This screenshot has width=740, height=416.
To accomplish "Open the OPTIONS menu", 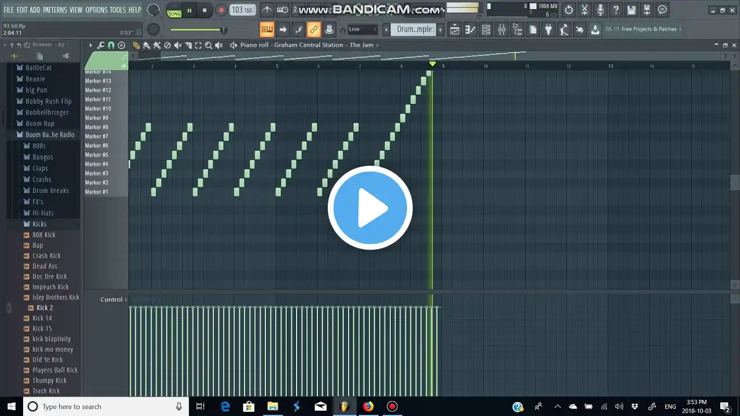I will coord(97,10).
